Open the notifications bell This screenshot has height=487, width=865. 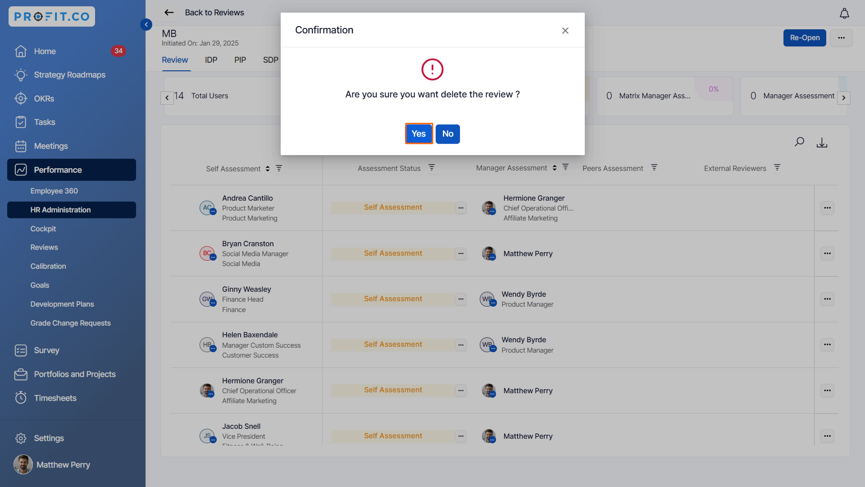tap(844, 14)
